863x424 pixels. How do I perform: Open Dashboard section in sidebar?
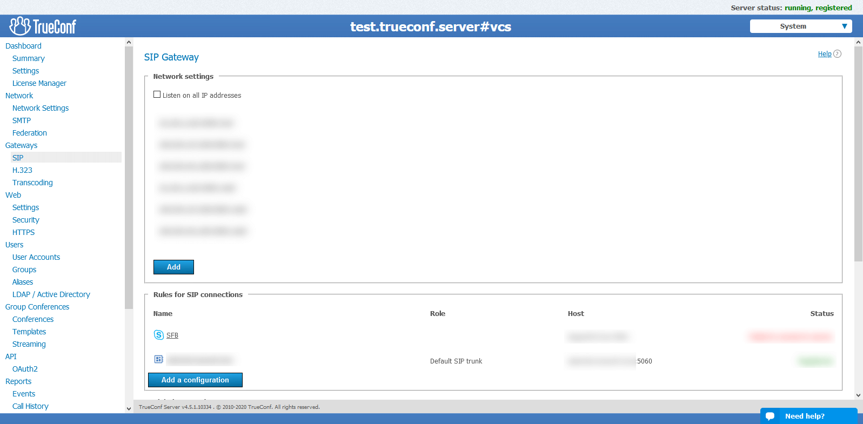23,46
